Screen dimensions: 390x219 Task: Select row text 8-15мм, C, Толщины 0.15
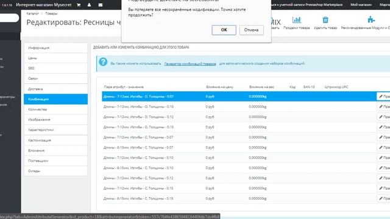[x=138, y=198]
